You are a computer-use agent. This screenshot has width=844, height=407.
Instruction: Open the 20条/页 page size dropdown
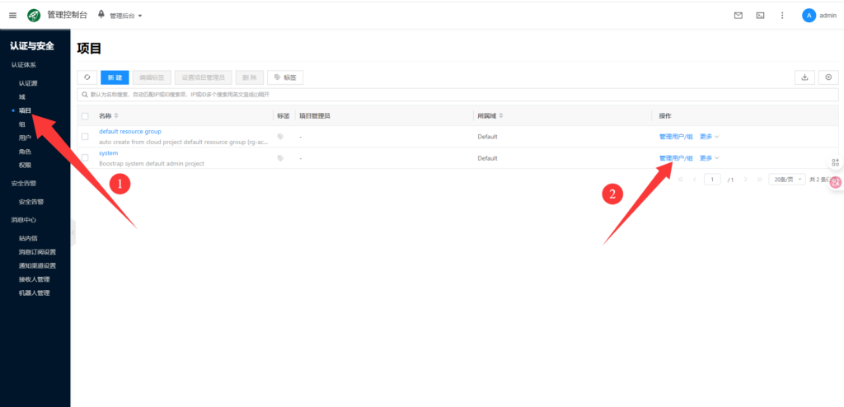tap(786, 180)
